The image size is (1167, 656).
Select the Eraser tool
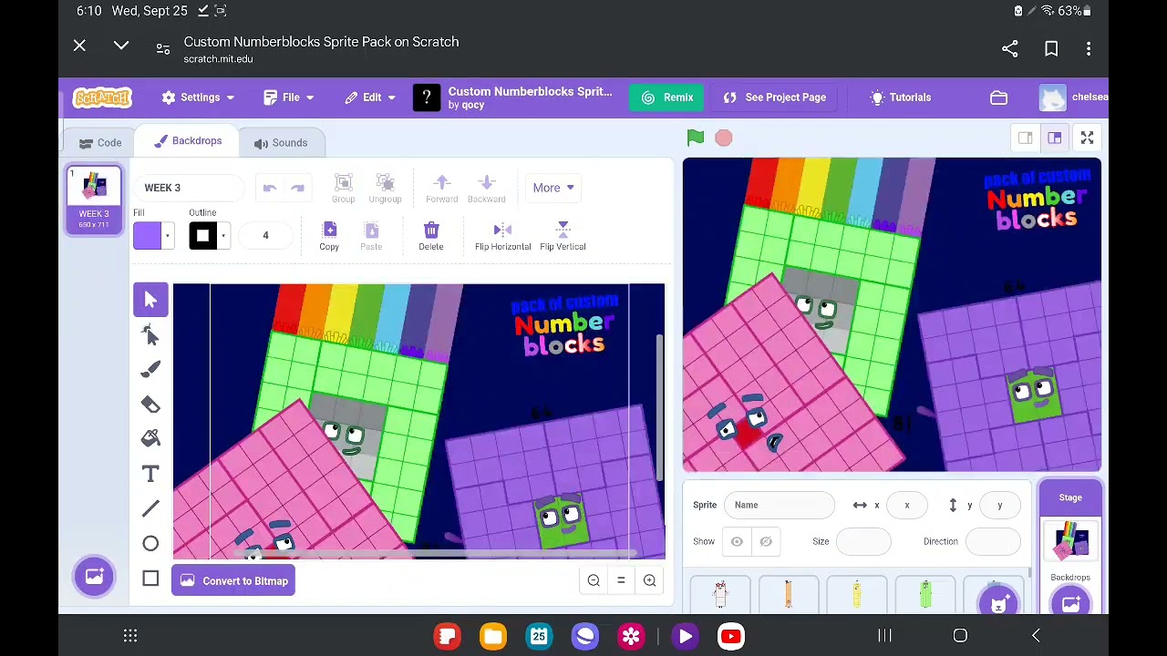click(150, 405)
